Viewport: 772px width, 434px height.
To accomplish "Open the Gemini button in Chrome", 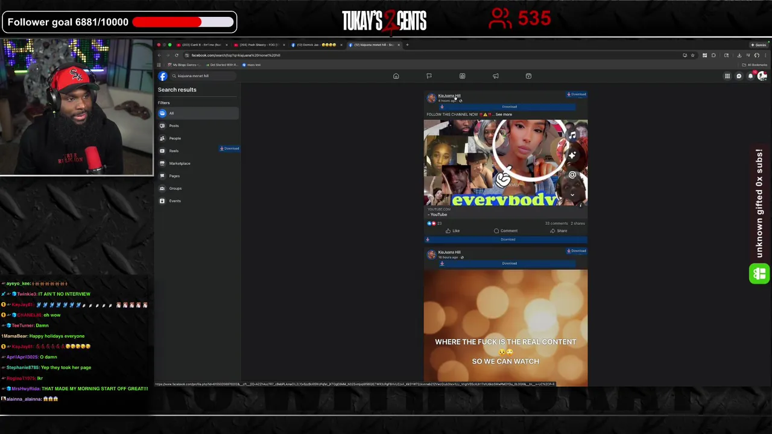I will click(759, 45).
